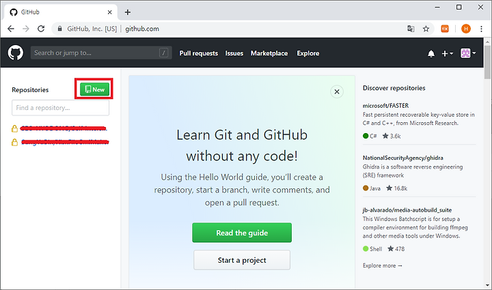This screenshot has height=290, width=492.
Task: Focus the Find a repository field
Action: click(x=61, y=108)
